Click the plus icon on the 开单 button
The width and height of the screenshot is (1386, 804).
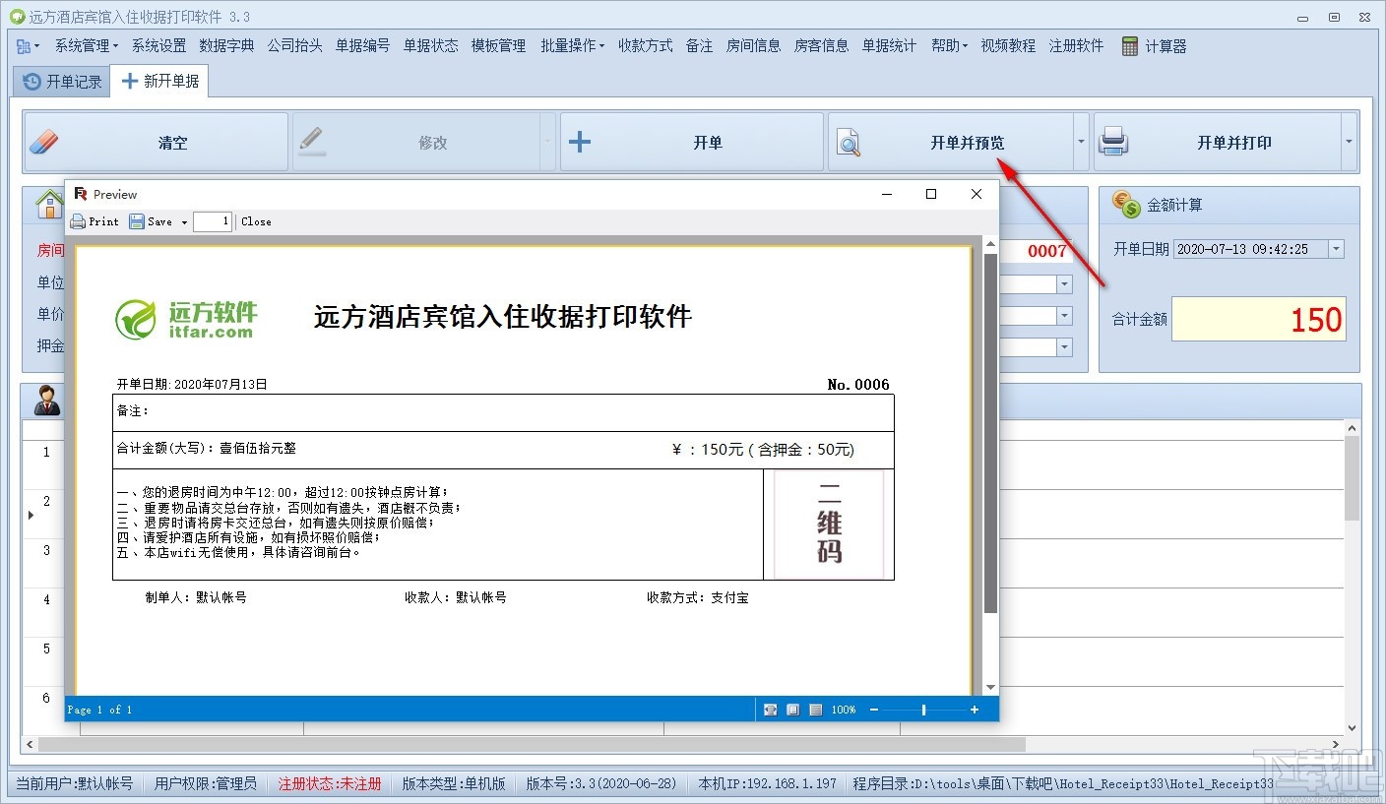point(580,142)
